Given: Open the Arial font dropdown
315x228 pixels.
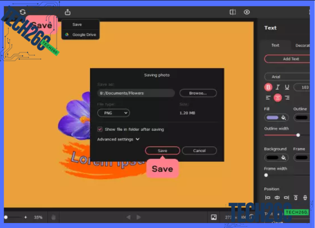Looking at the screenshot, I should point(287,77).
